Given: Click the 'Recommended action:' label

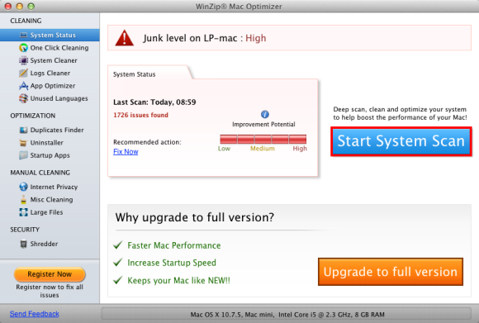Looking at the screenshot, I should (147, 142).
